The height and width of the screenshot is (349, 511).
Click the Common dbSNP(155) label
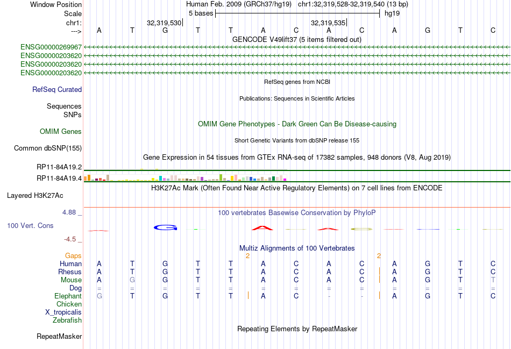[47, 148]
